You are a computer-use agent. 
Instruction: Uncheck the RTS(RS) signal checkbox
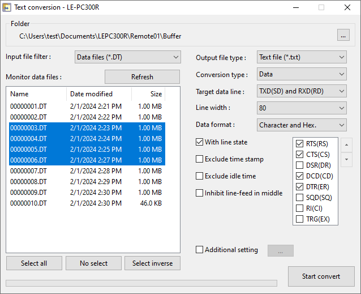[x=299, y=144]
